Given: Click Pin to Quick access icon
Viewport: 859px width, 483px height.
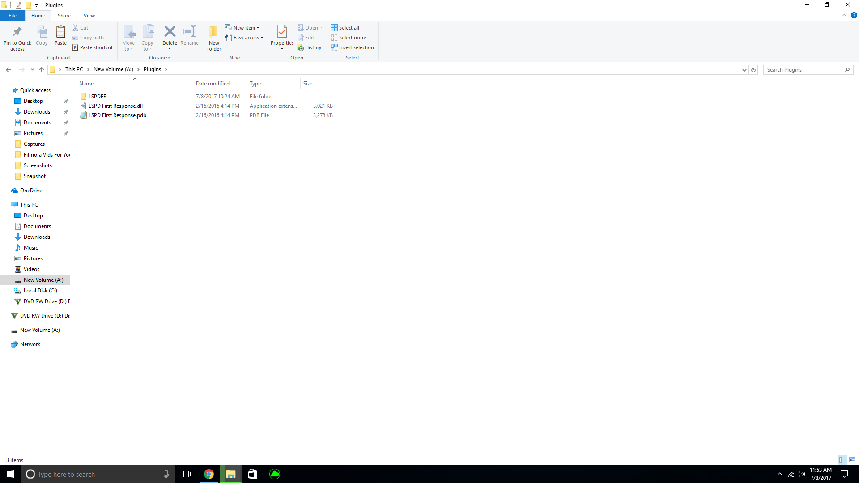Looking at the screenshot, I should click(17, 32).
